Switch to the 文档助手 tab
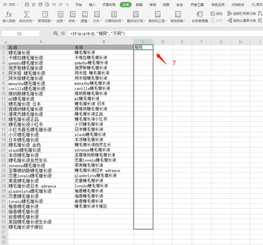This screenshot has width=263, height=245. coord(238,5)
